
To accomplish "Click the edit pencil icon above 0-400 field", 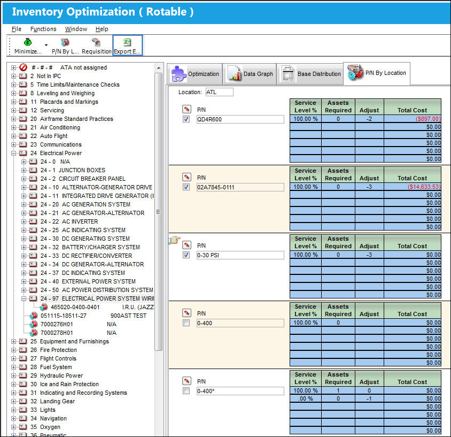I will (x=186, y=313).
